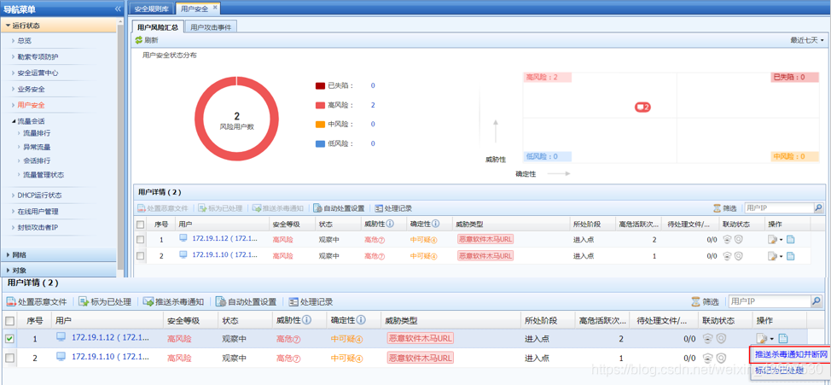Click the red 高风险 legend swatch
The width and height of the screenshot is (831, 385).
320,105
